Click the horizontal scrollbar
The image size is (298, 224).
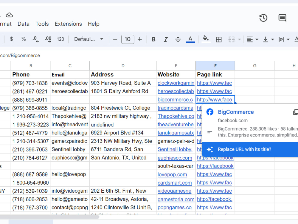pyautogui.click(x=49, y=217)
